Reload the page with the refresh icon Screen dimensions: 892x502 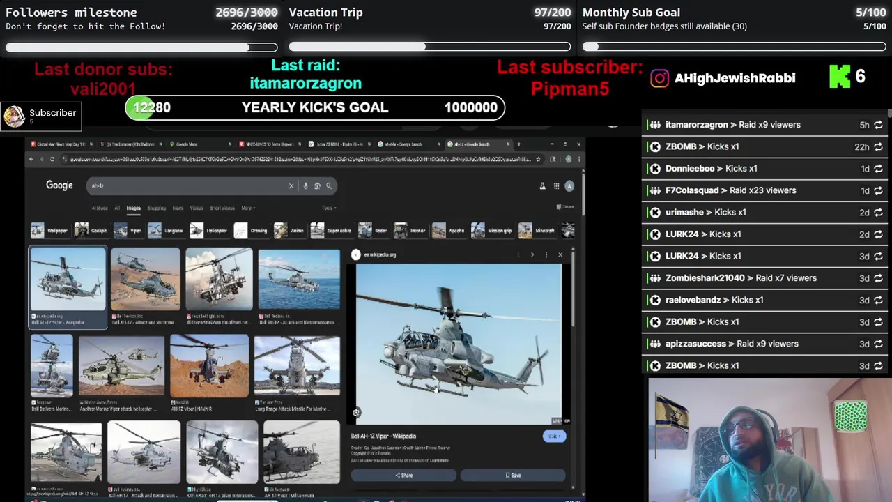pos(52,159)
